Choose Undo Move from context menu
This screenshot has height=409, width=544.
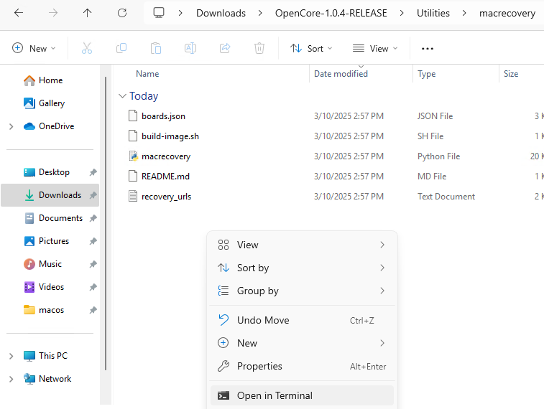[303, 320]
